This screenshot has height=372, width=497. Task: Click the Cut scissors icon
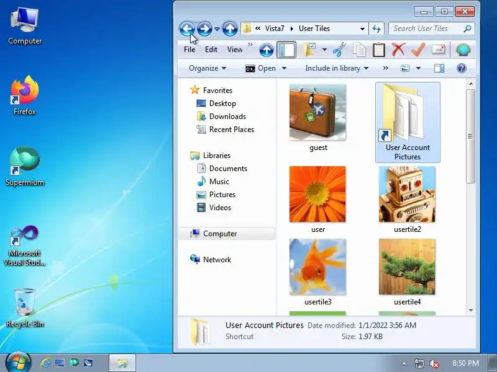[x=339, y=50]
